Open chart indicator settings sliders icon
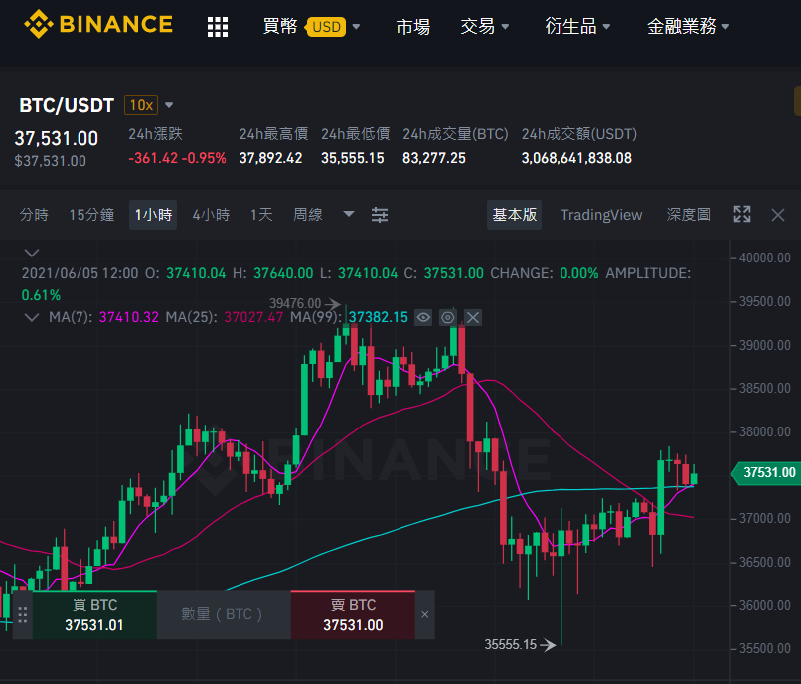The image size is (801, 684). coord(380,215)
